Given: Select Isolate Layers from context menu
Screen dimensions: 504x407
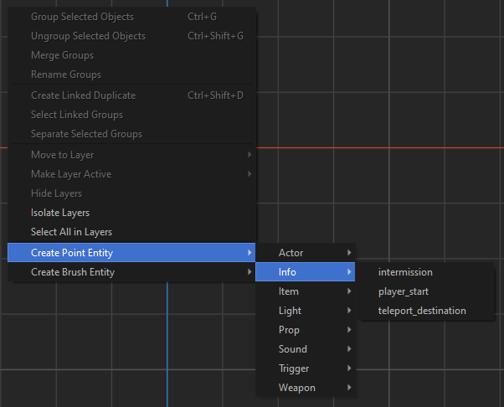Looking at the screenshot, I should [60, 213].
